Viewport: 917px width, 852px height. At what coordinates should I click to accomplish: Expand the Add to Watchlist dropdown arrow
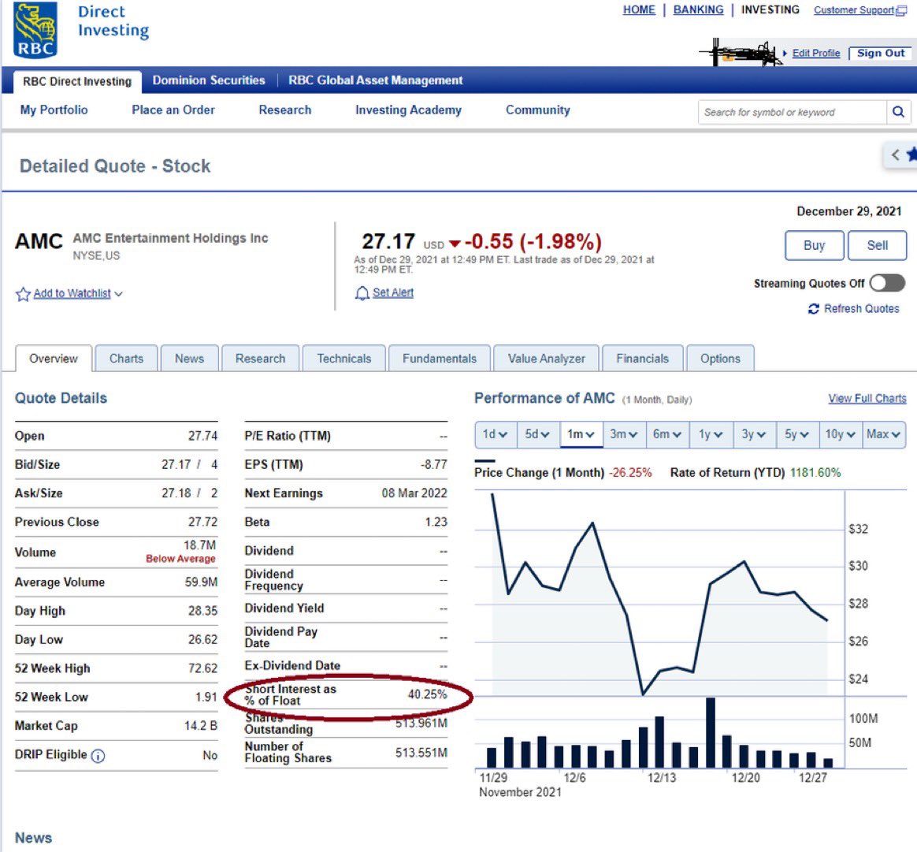[x=119, y=294]
